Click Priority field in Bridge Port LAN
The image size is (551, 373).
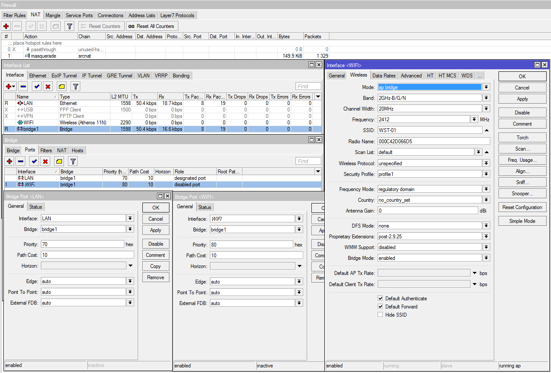(83, 244)
